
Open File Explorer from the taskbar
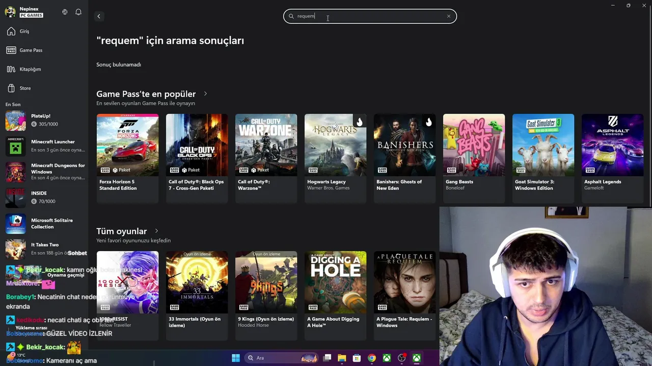point(342,358)
